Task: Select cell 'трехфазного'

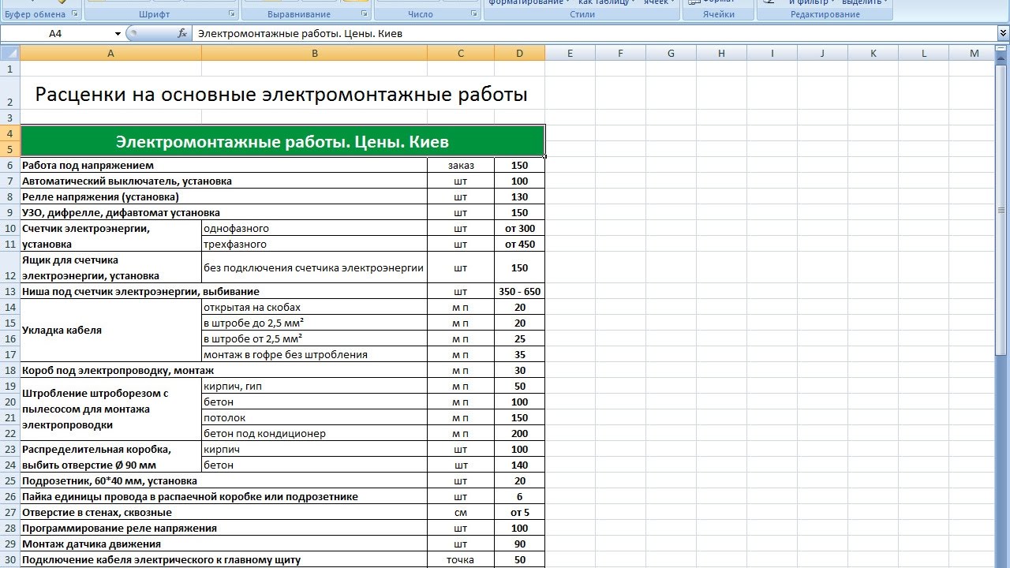Action: (314, 244)
